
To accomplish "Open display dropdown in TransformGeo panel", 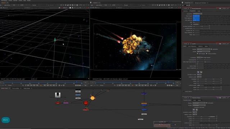I will pos(199,103).
